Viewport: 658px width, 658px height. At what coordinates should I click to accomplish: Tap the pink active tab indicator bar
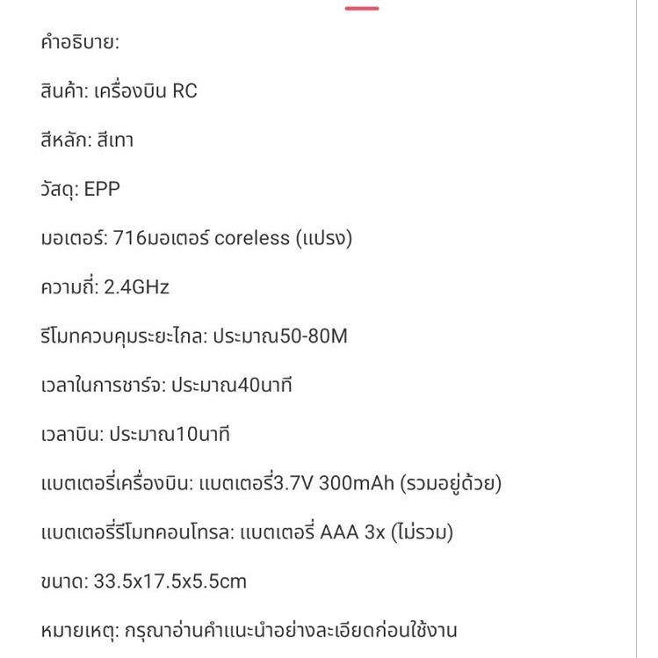(362, 8)
